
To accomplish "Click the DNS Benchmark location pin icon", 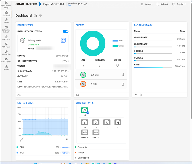I will (135, 95).
